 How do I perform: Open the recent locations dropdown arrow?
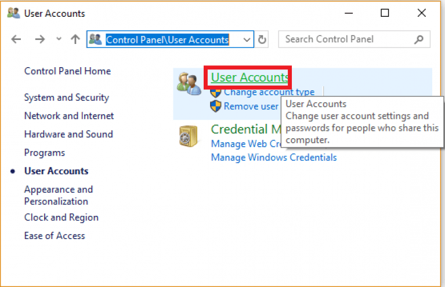coord(58,39)
